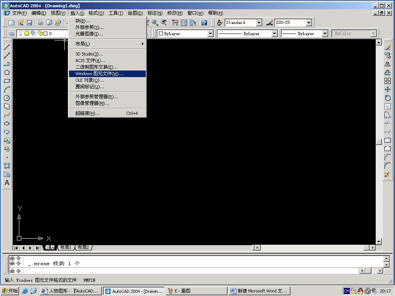This screenshot has width=395, height=296.
Task: Expand the 布局(L) submenu
Action: click(x=107, y=44)
